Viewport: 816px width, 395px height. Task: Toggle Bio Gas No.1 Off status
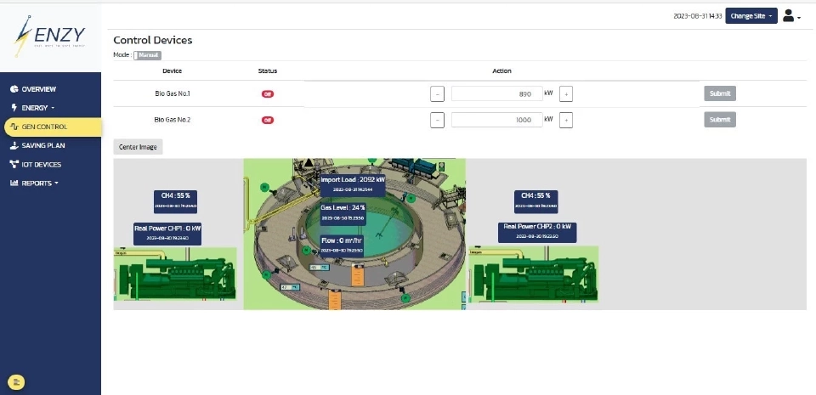(267, 94)
